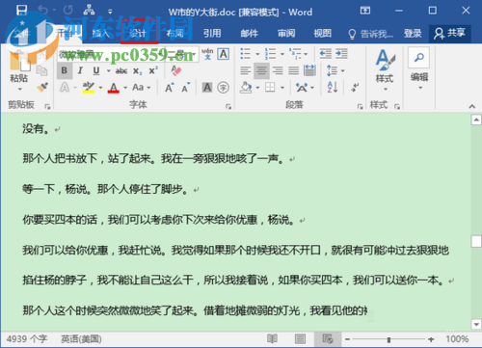Open the 编辑 Editing button

[419, 69]
